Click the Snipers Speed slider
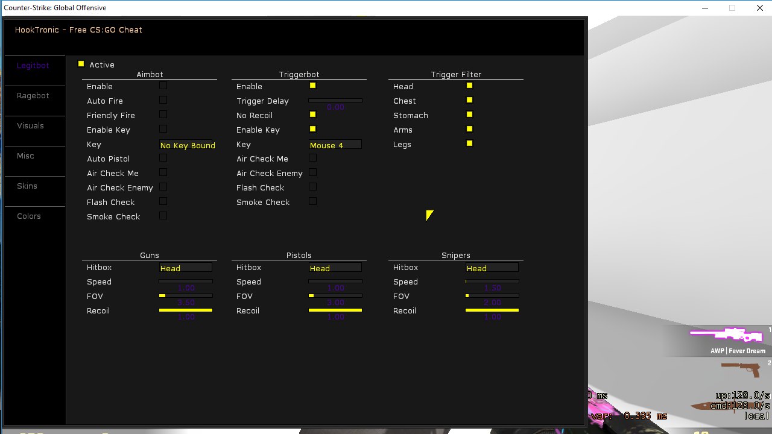Screen dimensions: 772x434 [492, 281]
